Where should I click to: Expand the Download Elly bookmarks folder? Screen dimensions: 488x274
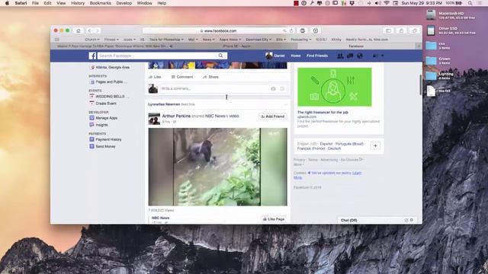[258, 40]
